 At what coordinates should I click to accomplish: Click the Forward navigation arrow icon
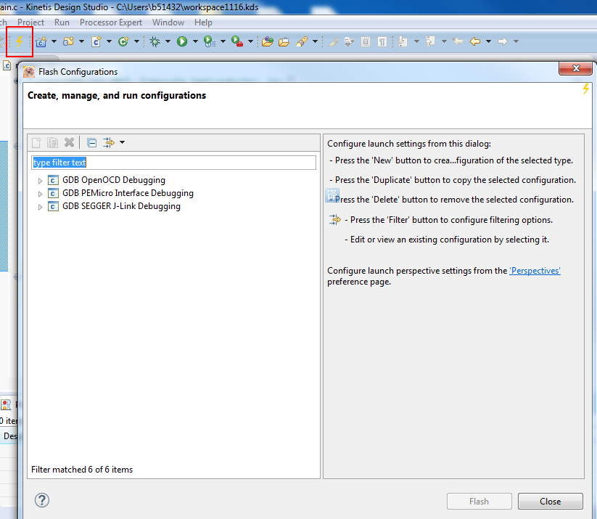503,41
